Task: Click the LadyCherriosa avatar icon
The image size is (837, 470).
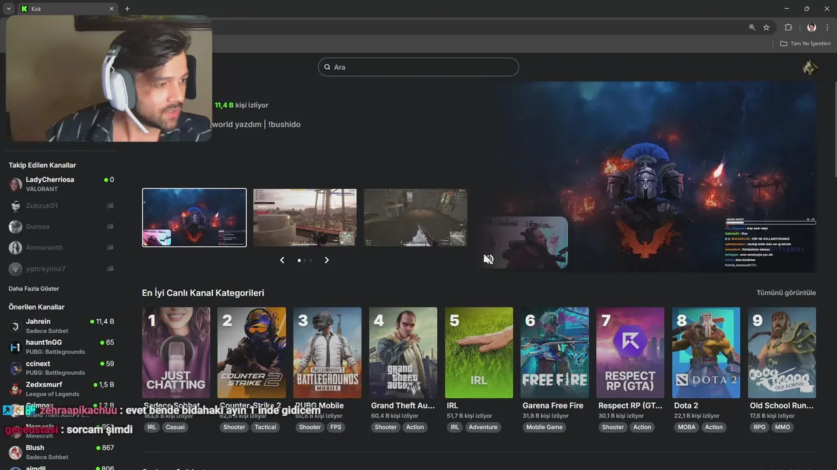Action: (15, 184)
